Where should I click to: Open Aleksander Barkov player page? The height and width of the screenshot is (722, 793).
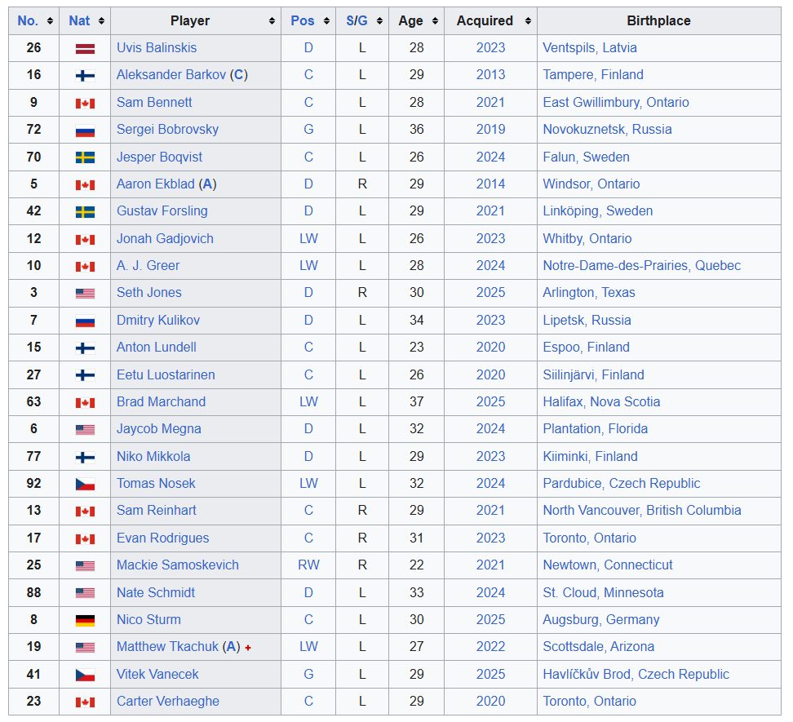[x=171, y=75]
